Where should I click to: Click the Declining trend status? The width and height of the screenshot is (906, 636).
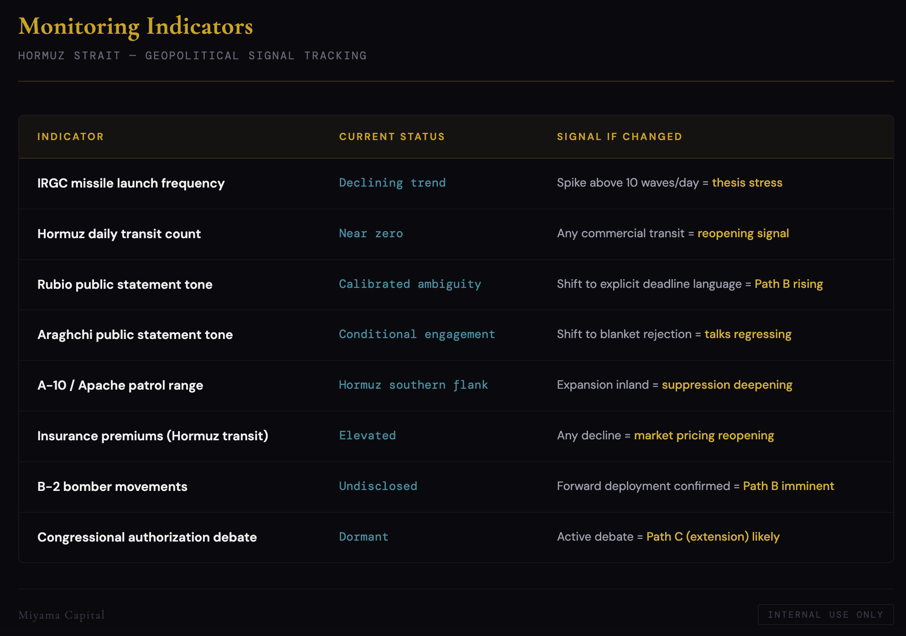point(392,183)
